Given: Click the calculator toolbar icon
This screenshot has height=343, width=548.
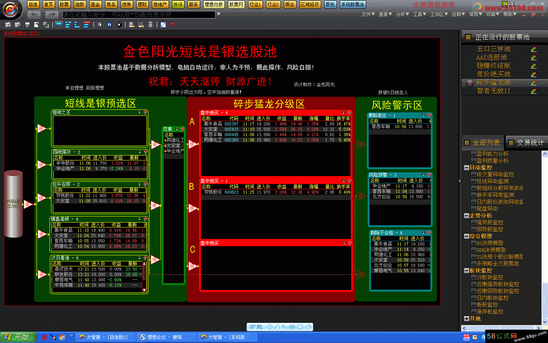Looking at the screenshot, I should (150, 24).
